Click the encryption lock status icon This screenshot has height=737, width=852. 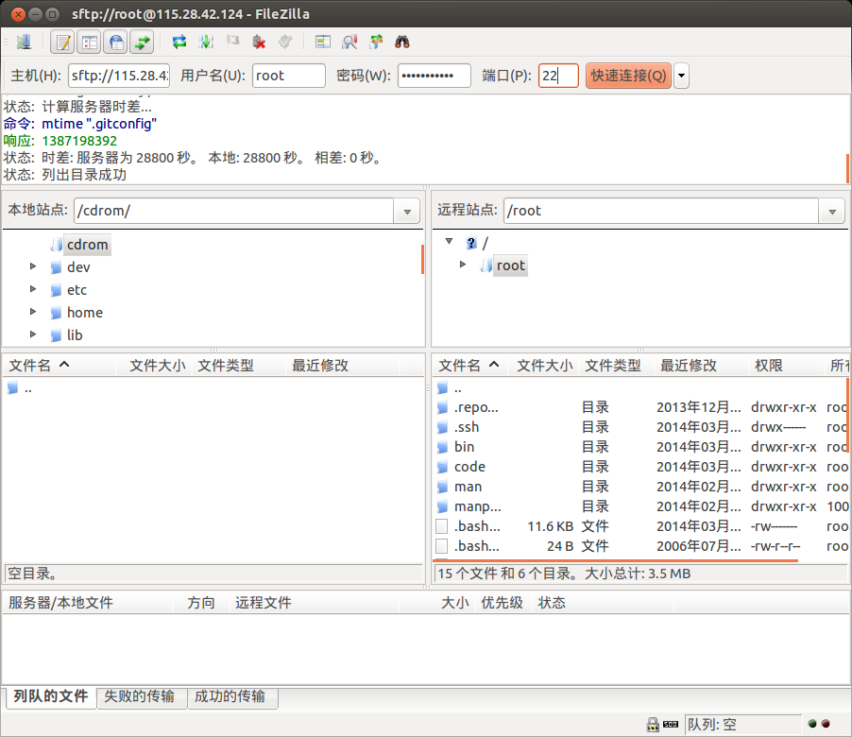click(x=653, y=724)
